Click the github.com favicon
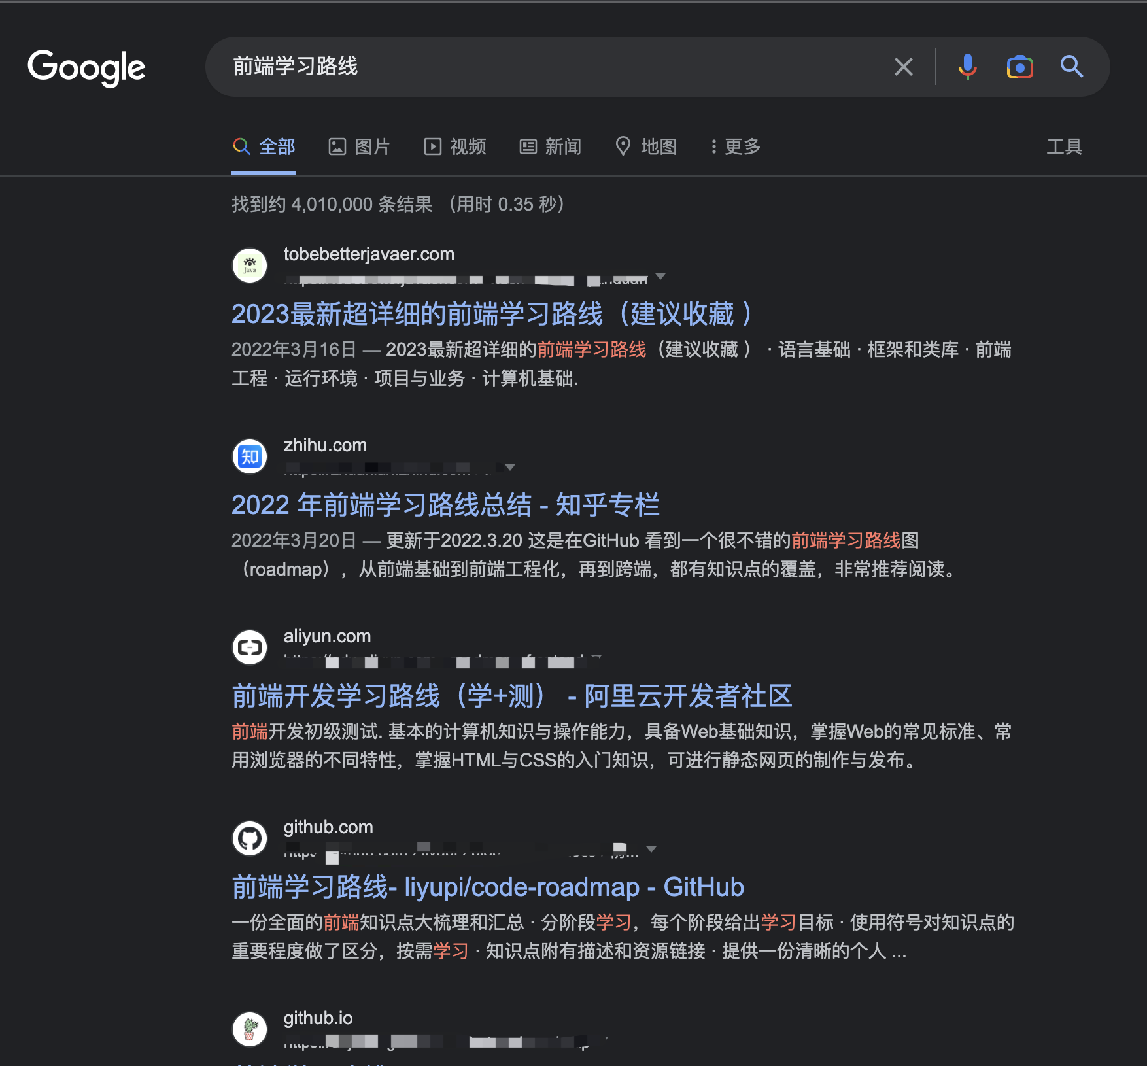This screenshot has height=1066, width=1147. 250,838
